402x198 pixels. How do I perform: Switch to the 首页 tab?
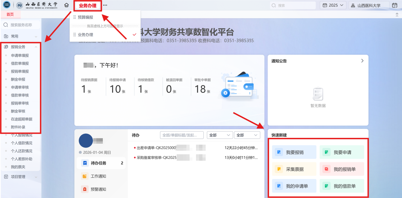(10, 14)
